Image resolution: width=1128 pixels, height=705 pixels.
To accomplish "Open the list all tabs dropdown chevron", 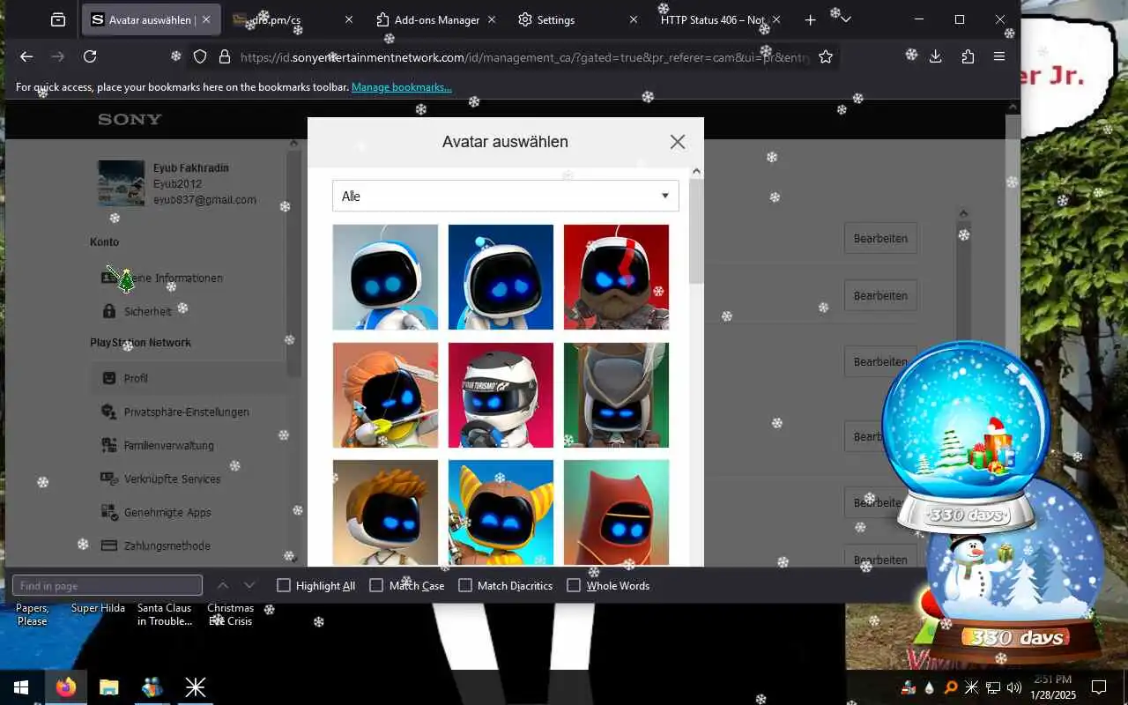I will tap(846, 19).
